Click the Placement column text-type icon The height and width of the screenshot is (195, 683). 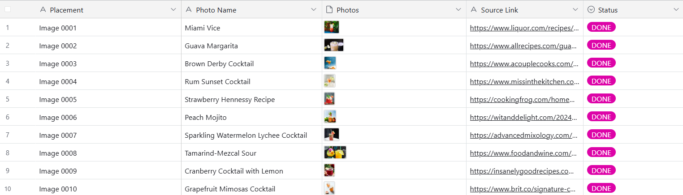tap(43, 10)
